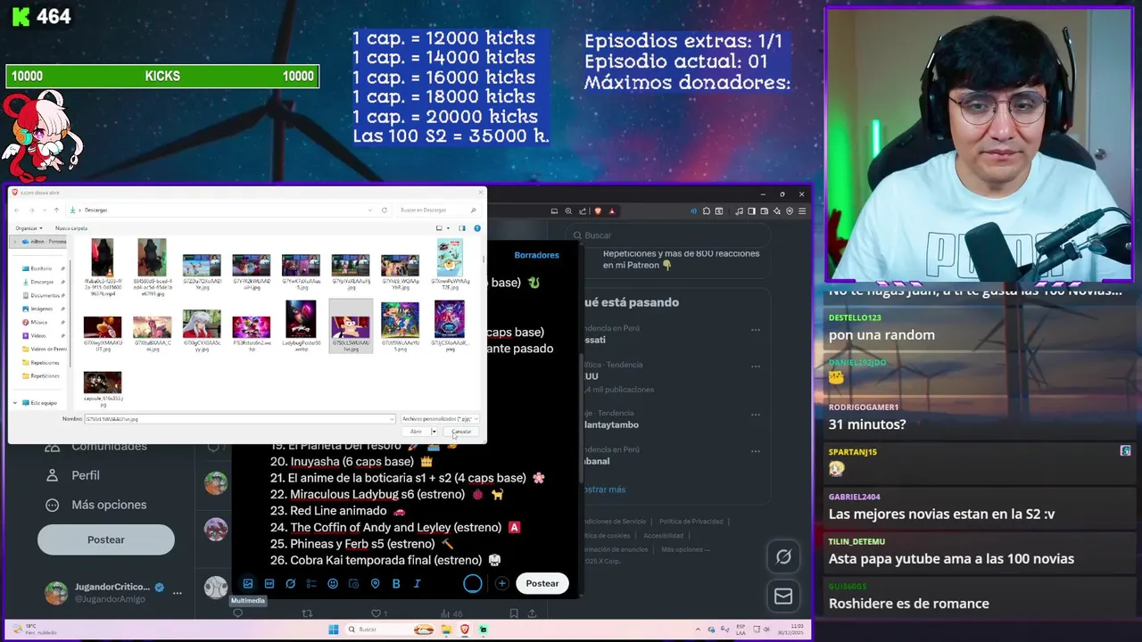
Task: Click the Buscar en Descargas search field
Action: pos(439,210)
